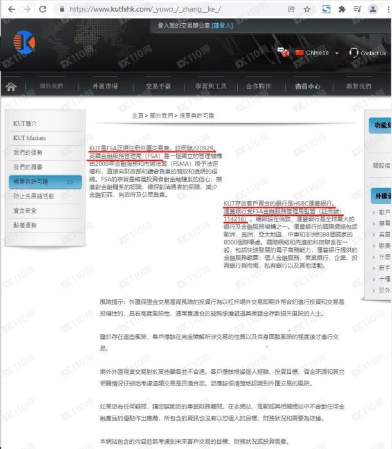Open the Chinese language dropdown arrow
Image resolution: width=392 pixels, height=449 pixels.
tap(337, 53)
